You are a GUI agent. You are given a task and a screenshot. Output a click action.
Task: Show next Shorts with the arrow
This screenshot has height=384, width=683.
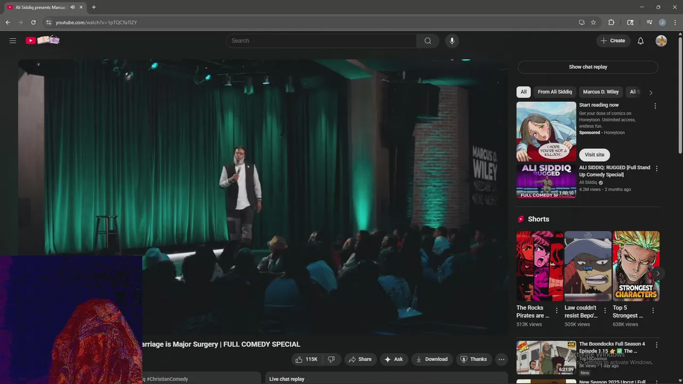tap(657, 274)
